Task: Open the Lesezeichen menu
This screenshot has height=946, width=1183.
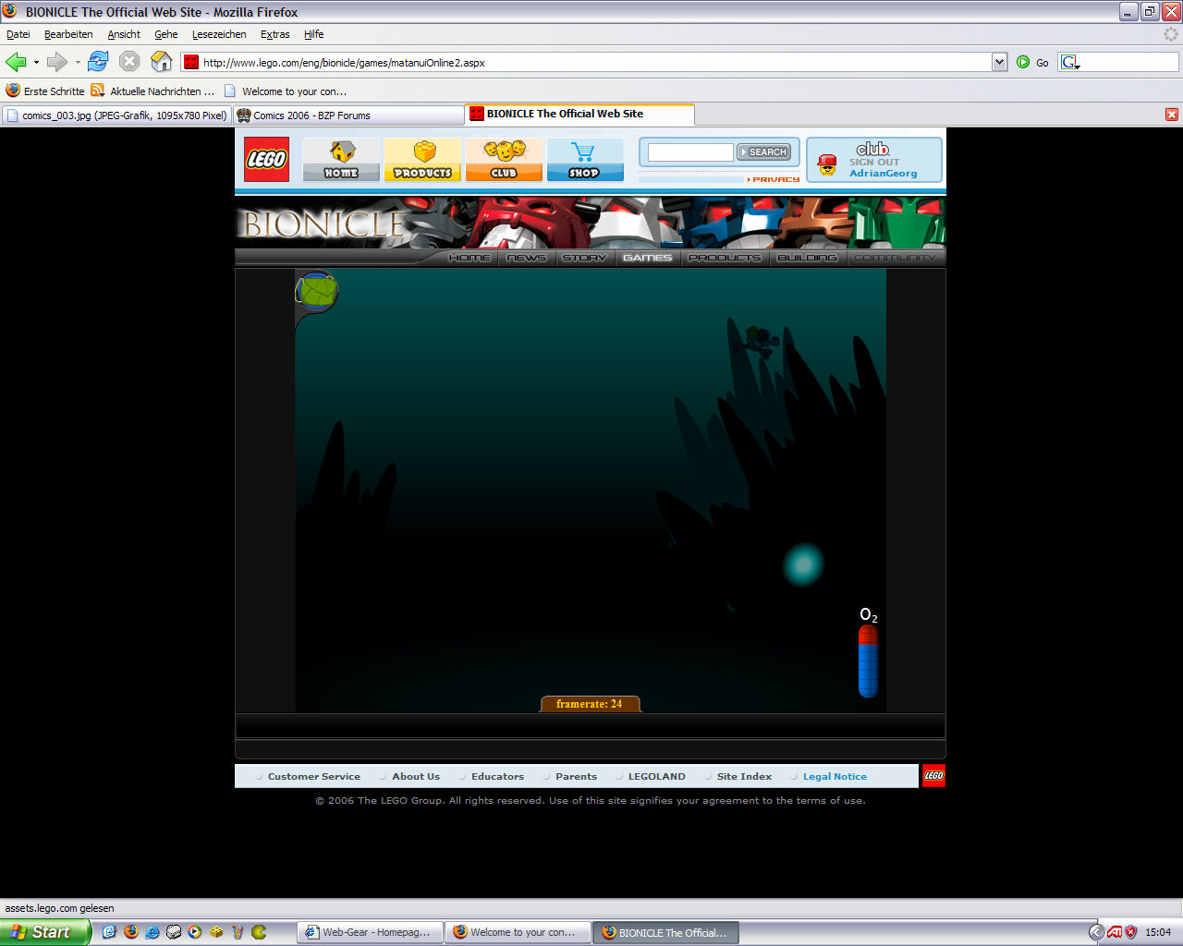Action: (x=219, y=34)
